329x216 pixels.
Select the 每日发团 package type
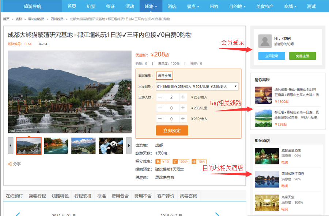(164, 76)
